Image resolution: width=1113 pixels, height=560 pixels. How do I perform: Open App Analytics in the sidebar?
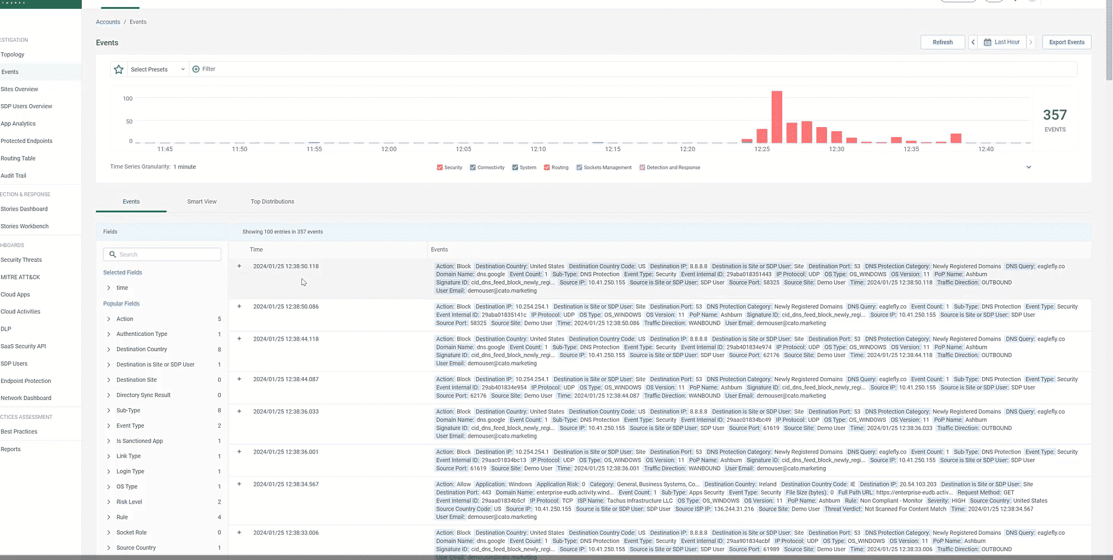coord(18,124)
